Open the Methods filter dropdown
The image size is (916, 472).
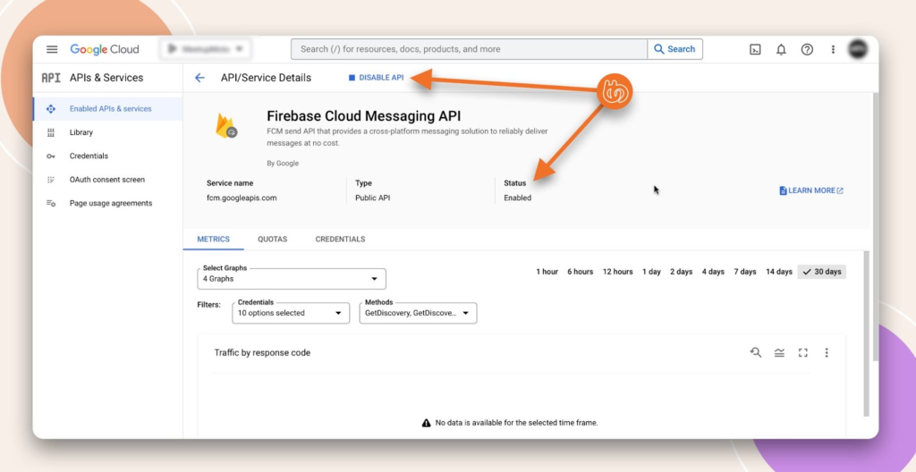418,313
